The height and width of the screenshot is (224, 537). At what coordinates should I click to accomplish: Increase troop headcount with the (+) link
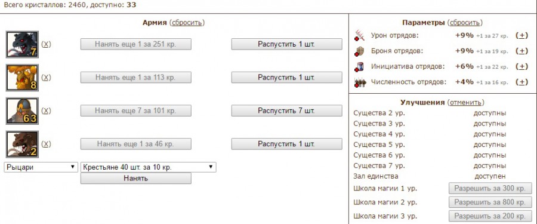pos(521,82)
